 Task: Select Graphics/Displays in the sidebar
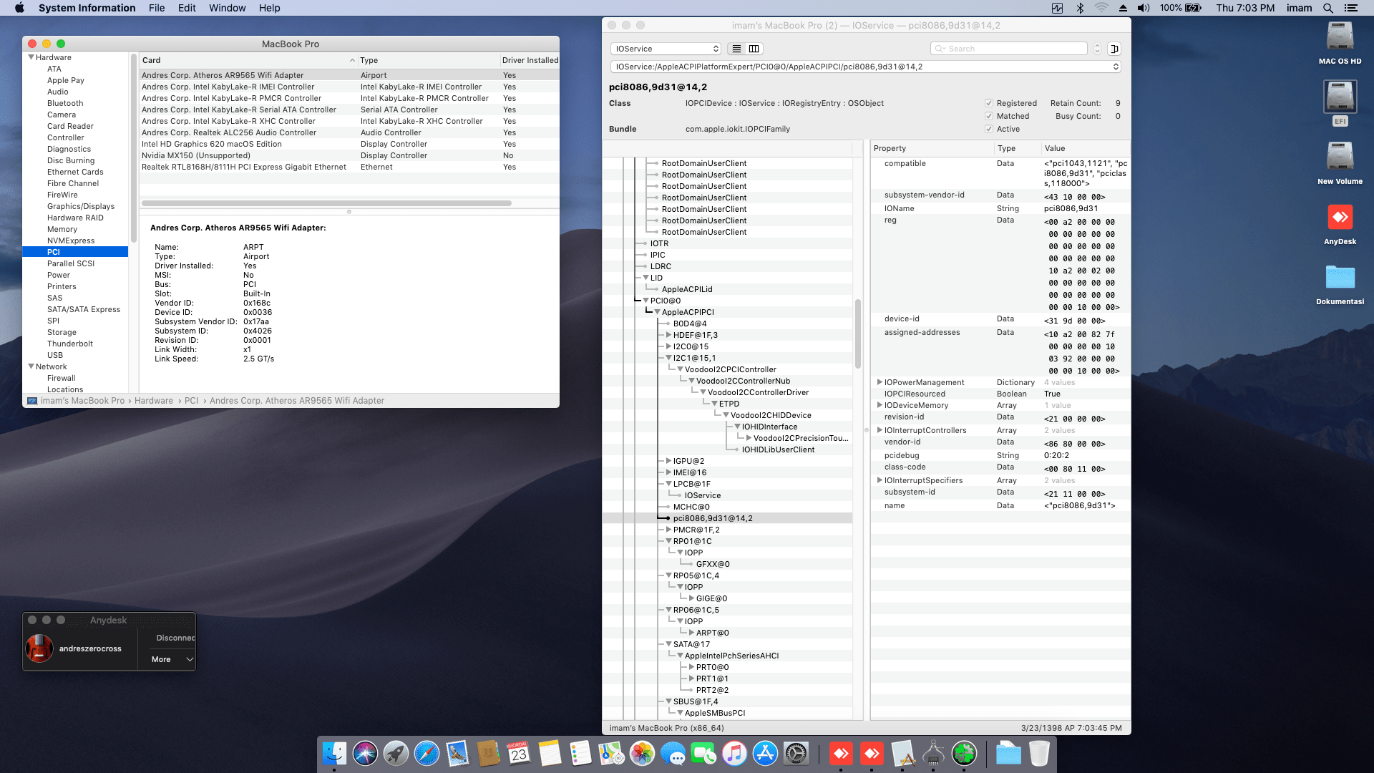click(x=80, y=206)
